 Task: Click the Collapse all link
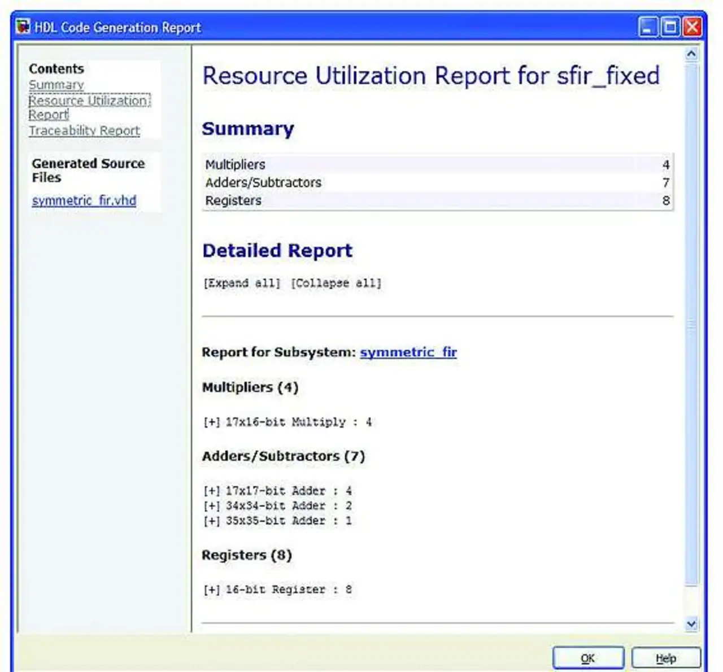tap(336, 283)
